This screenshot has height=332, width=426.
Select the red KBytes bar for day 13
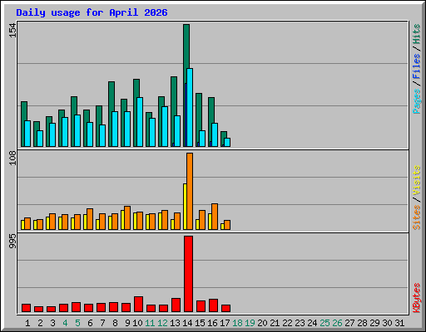(176, 305)
